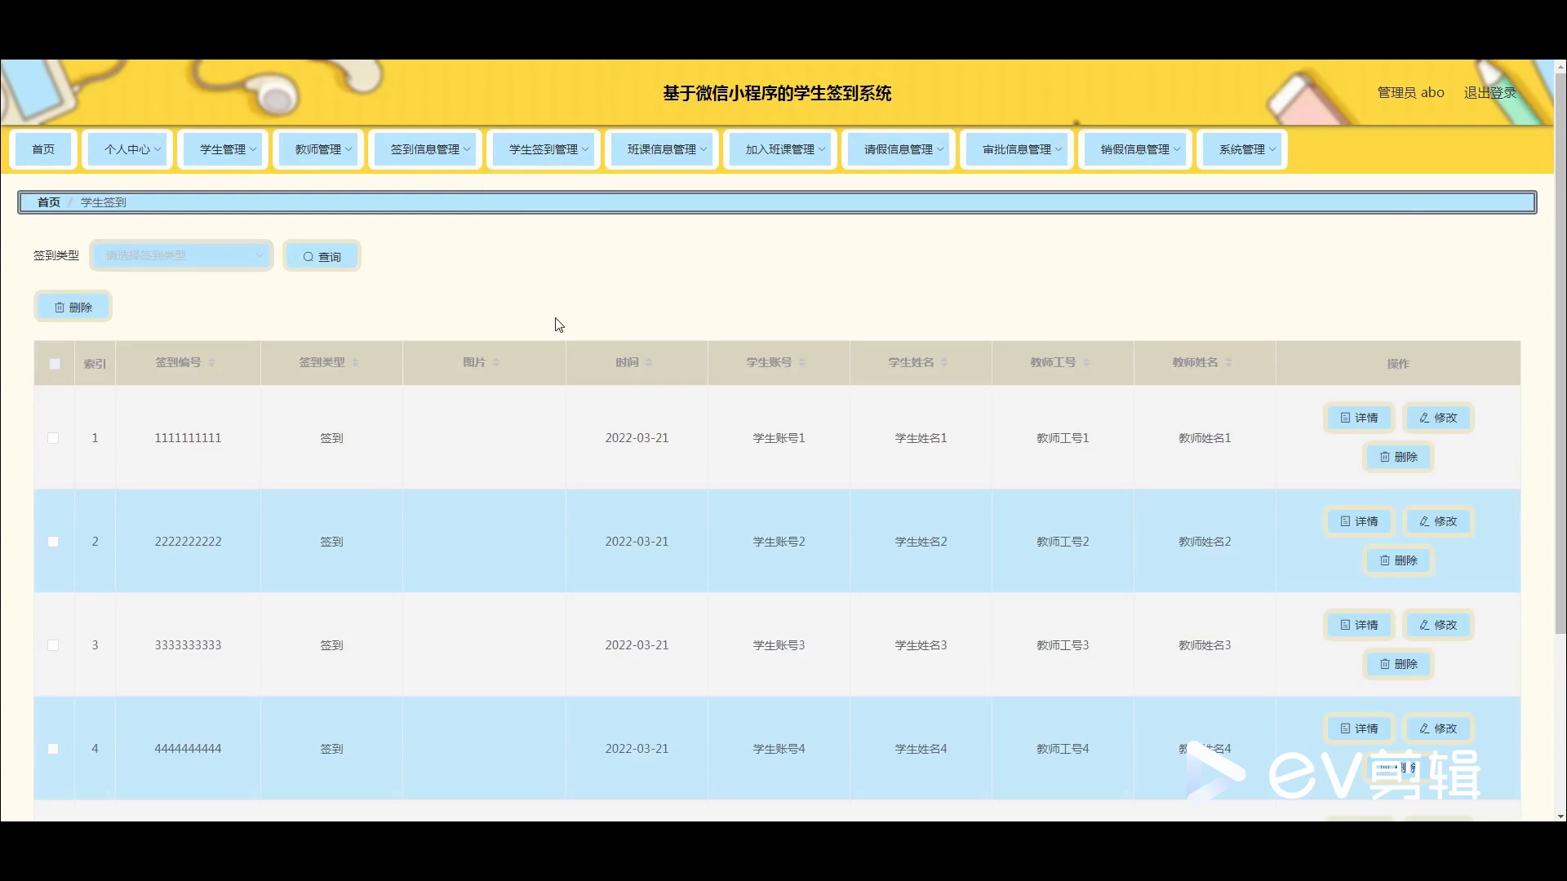This screenshot has width=1567, height=881.
Task: Click the 教师工号4 cell
Action: pos(1063,749)
